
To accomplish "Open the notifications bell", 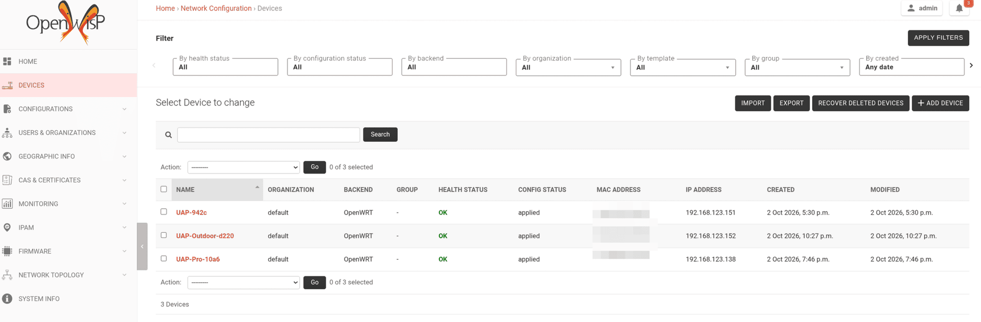I will (x=959, y=8).
